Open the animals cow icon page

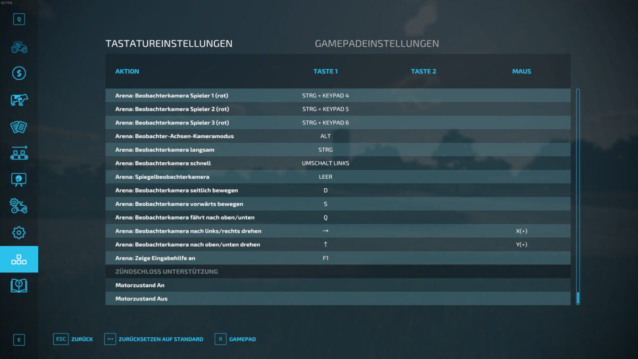point(19,100)
